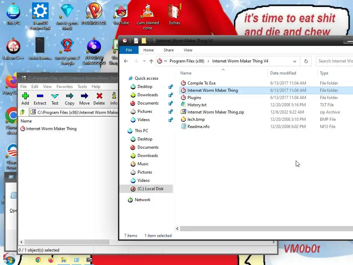Image resolution: width=353 pixels, height=265 pixels.
Task: Click the Extract tool in 7-Zip
Action: pos(40,99)
